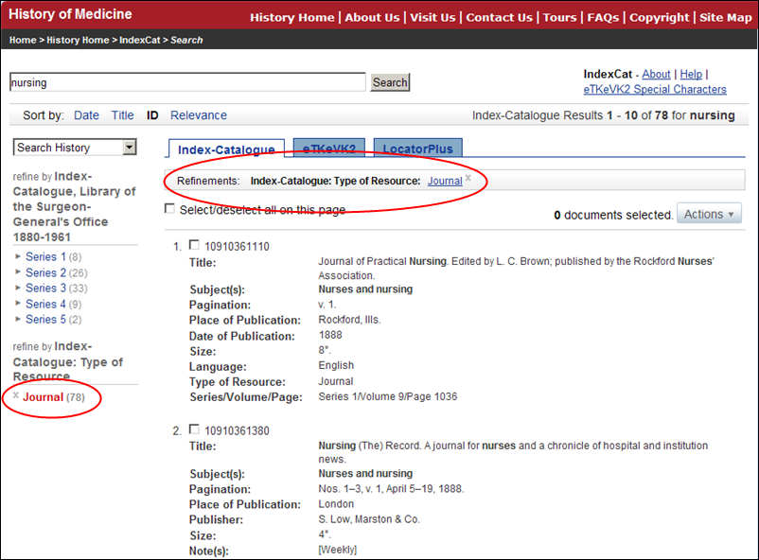Switch to the Index-Catalogue tab
This screenshot has height=560, width=759.
226,149
